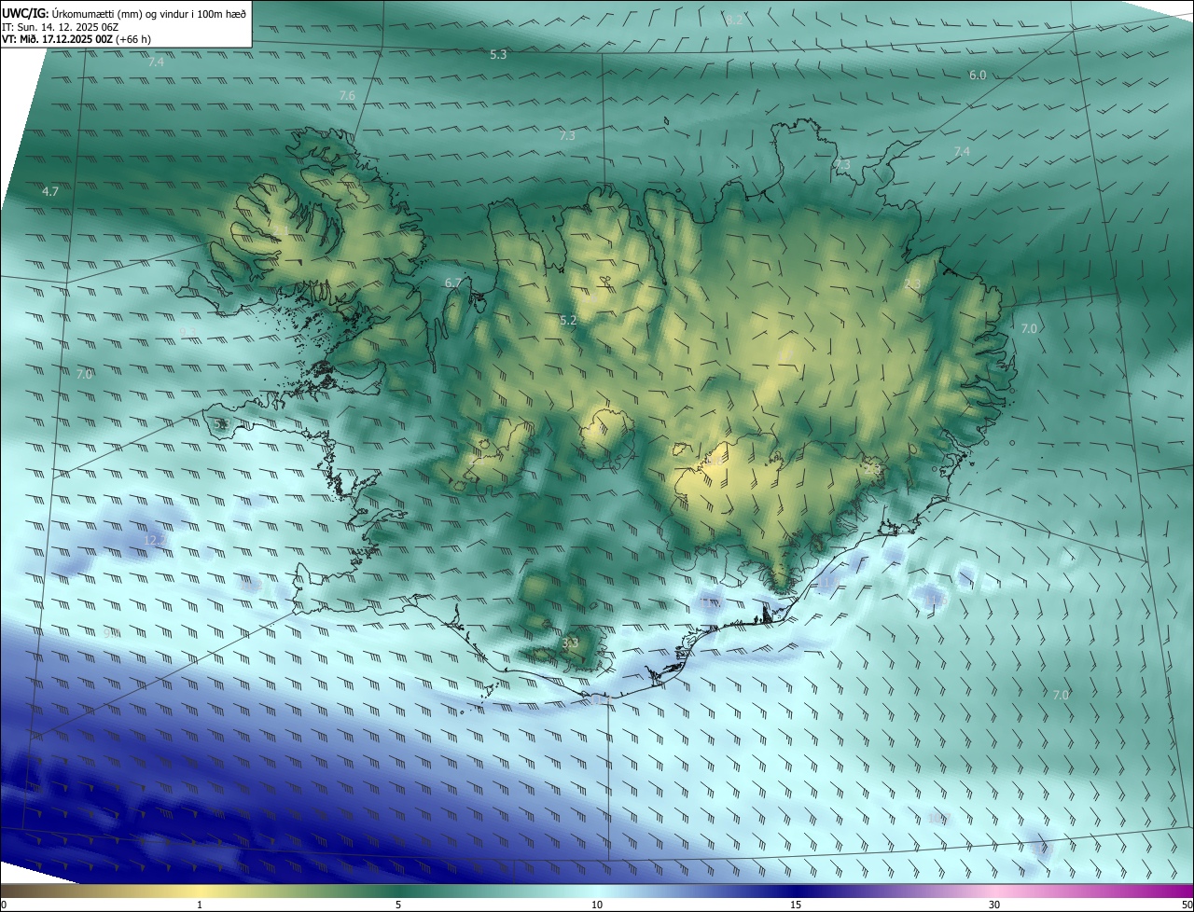
Task: Click the map value '5.2'
Action: (568, 321)
